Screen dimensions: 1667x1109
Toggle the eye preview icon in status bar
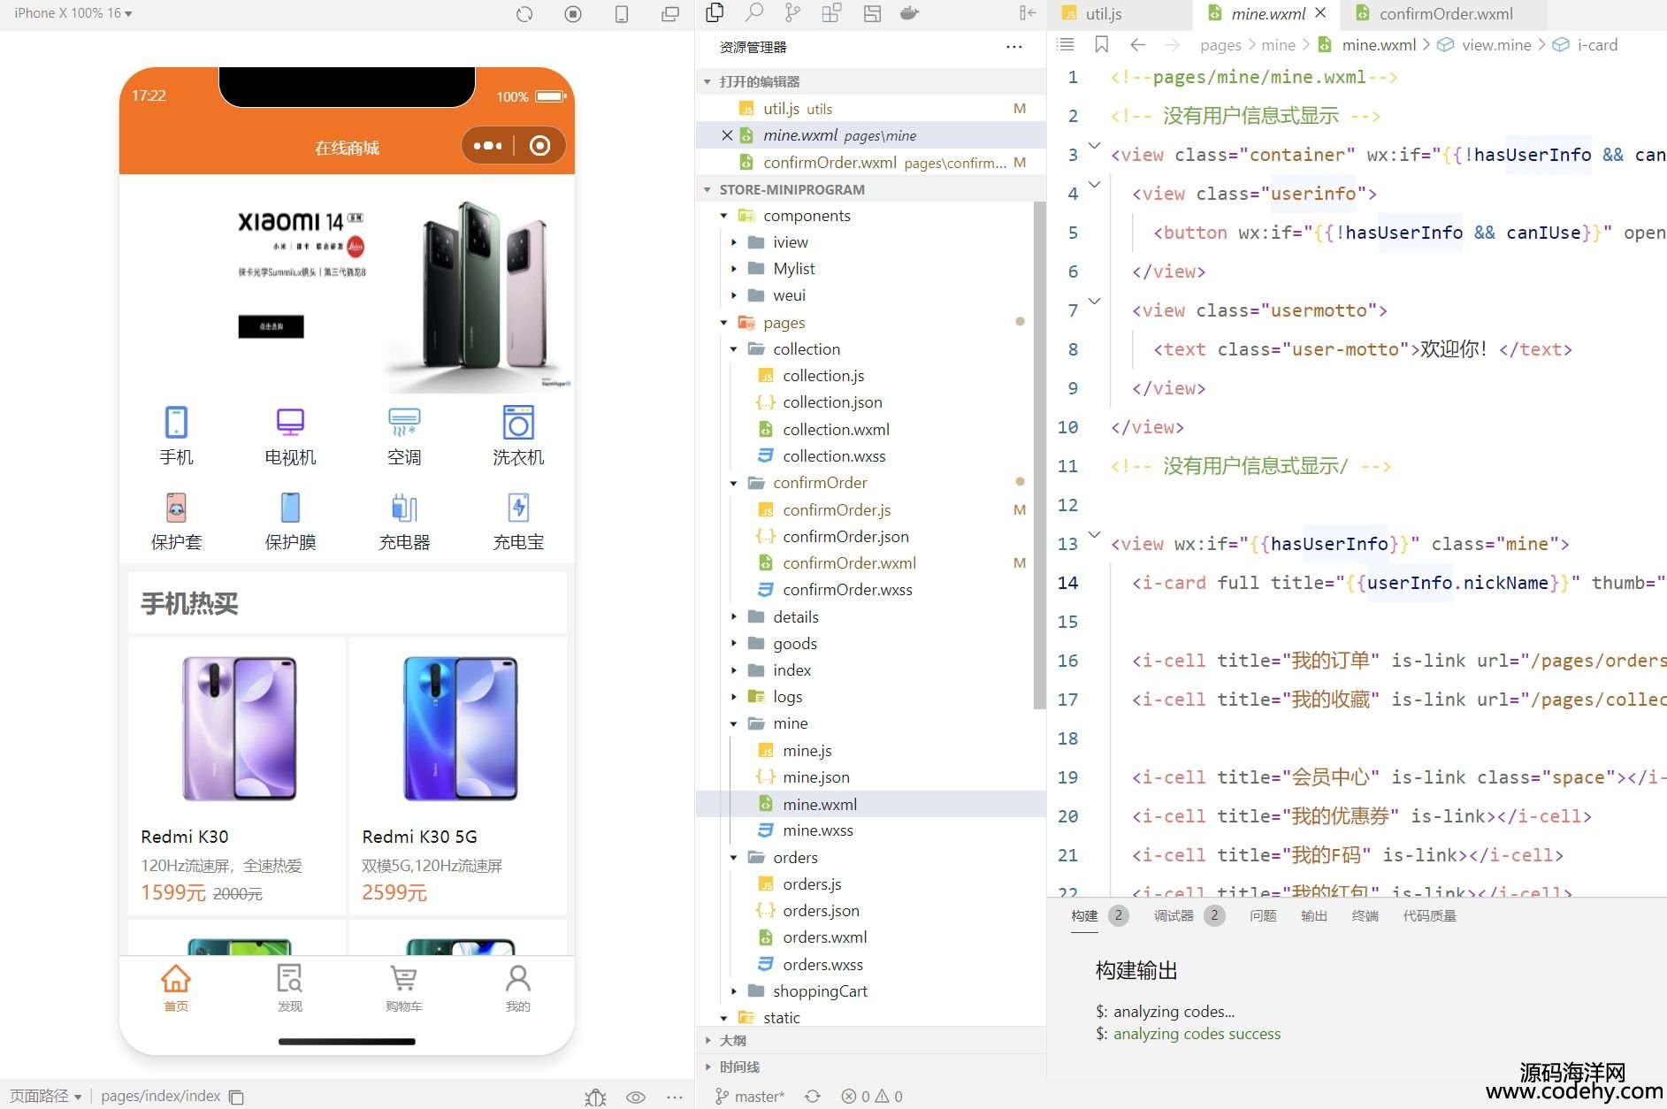click(x=635, y=1097)
